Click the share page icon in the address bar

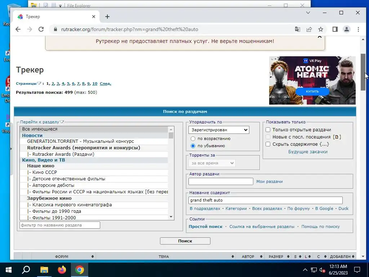309,29
